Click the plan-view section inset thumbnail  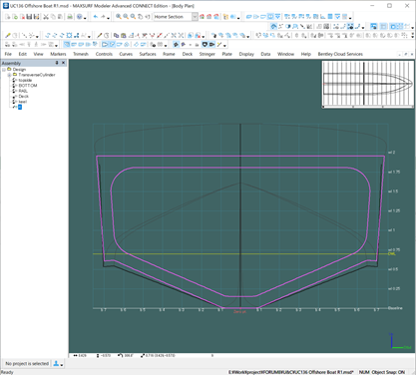pyautogui.click(x=368, y=83)
